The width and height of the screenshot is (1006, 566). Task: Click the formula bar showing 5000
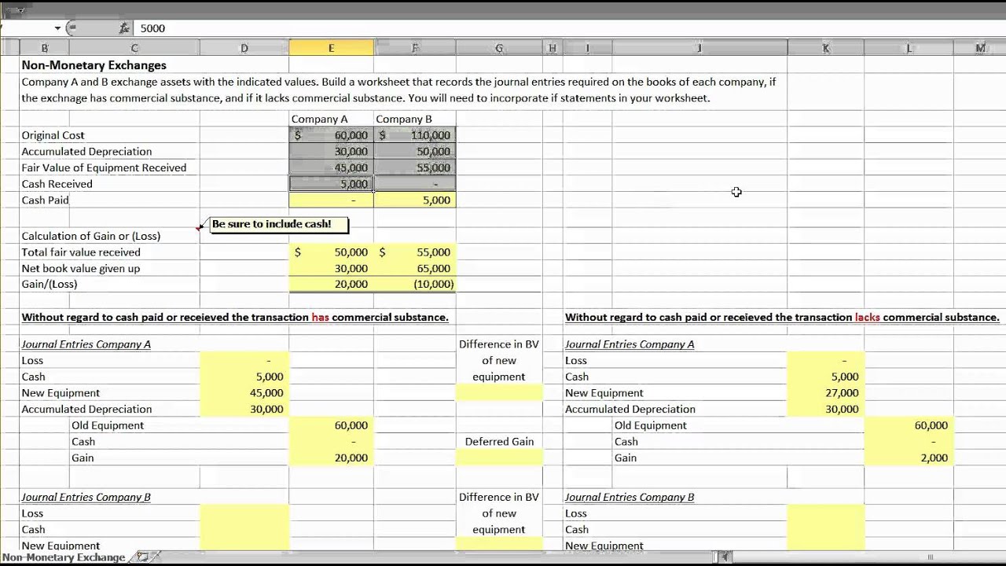[569, 28]
